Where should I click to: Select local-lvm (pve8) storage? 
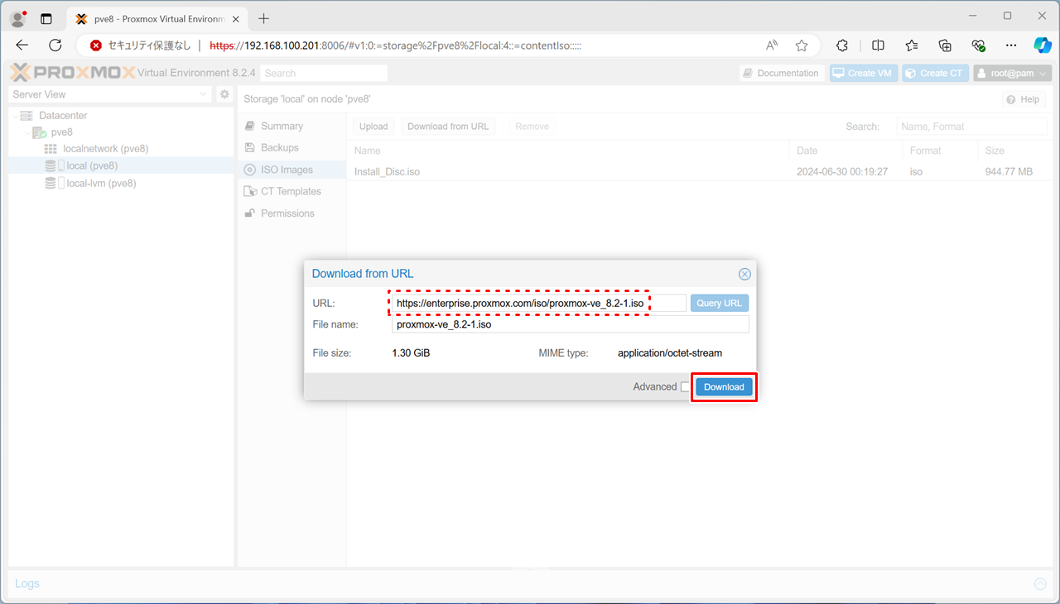[101, 184]
